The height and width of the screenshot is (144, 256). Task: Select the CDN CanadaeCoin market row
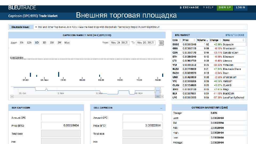tap(209, 53)
